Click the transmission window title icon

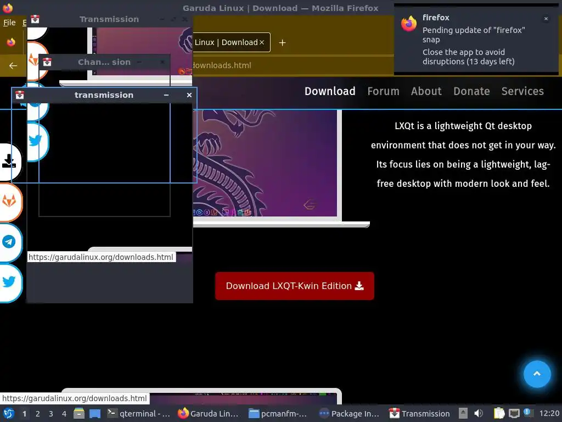coord(20,95)
